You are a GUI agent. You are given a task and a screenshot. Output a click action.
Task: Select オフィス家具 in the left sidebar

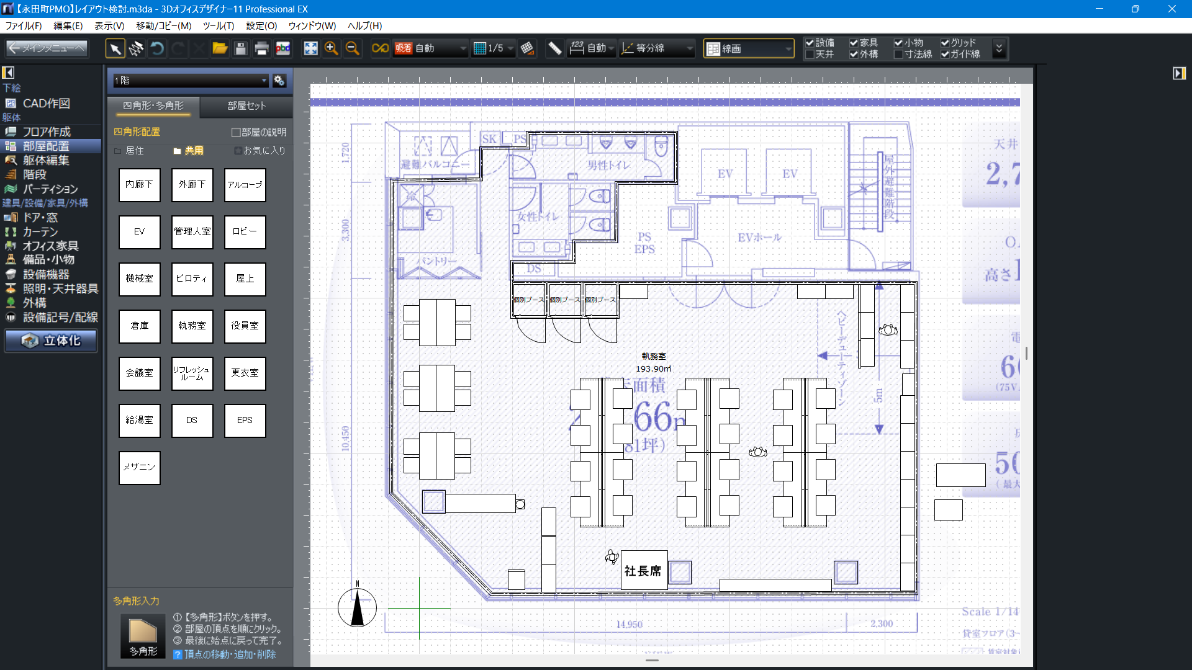pyautogui.click(x=50, y=246)
